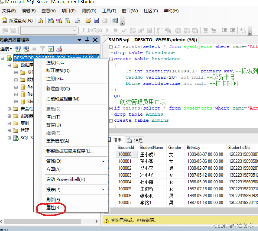Choose Properties (属性) in context menu
This screenshot has height=231, width=258.
[71, 208]
